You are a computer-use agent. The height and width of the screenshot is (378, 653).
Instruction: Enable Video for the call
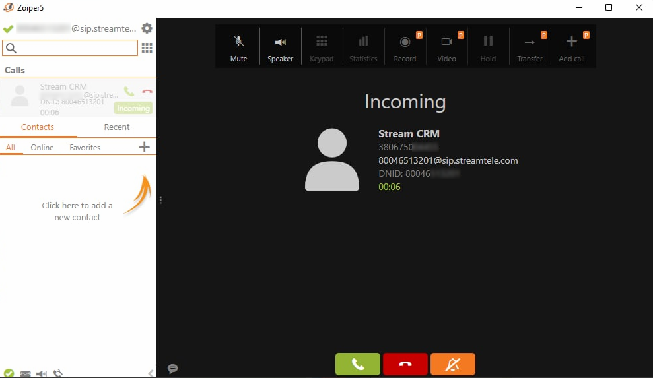click(446, 48)
